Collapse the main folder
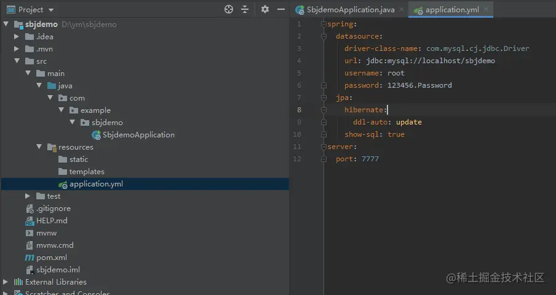 [x=28, y=73]
